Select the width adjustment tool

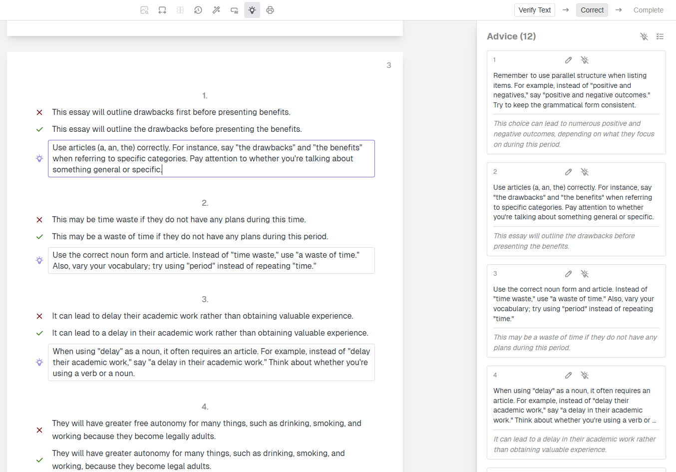pos(162,10)
